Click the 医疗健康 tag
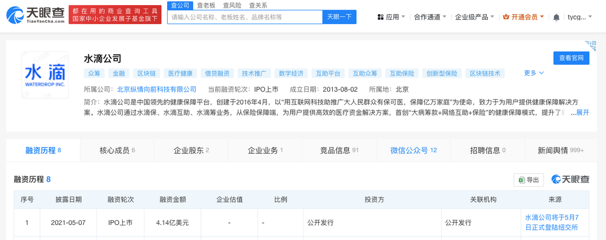The height and width of the screenshot is (240, 606). pos(180,73)
